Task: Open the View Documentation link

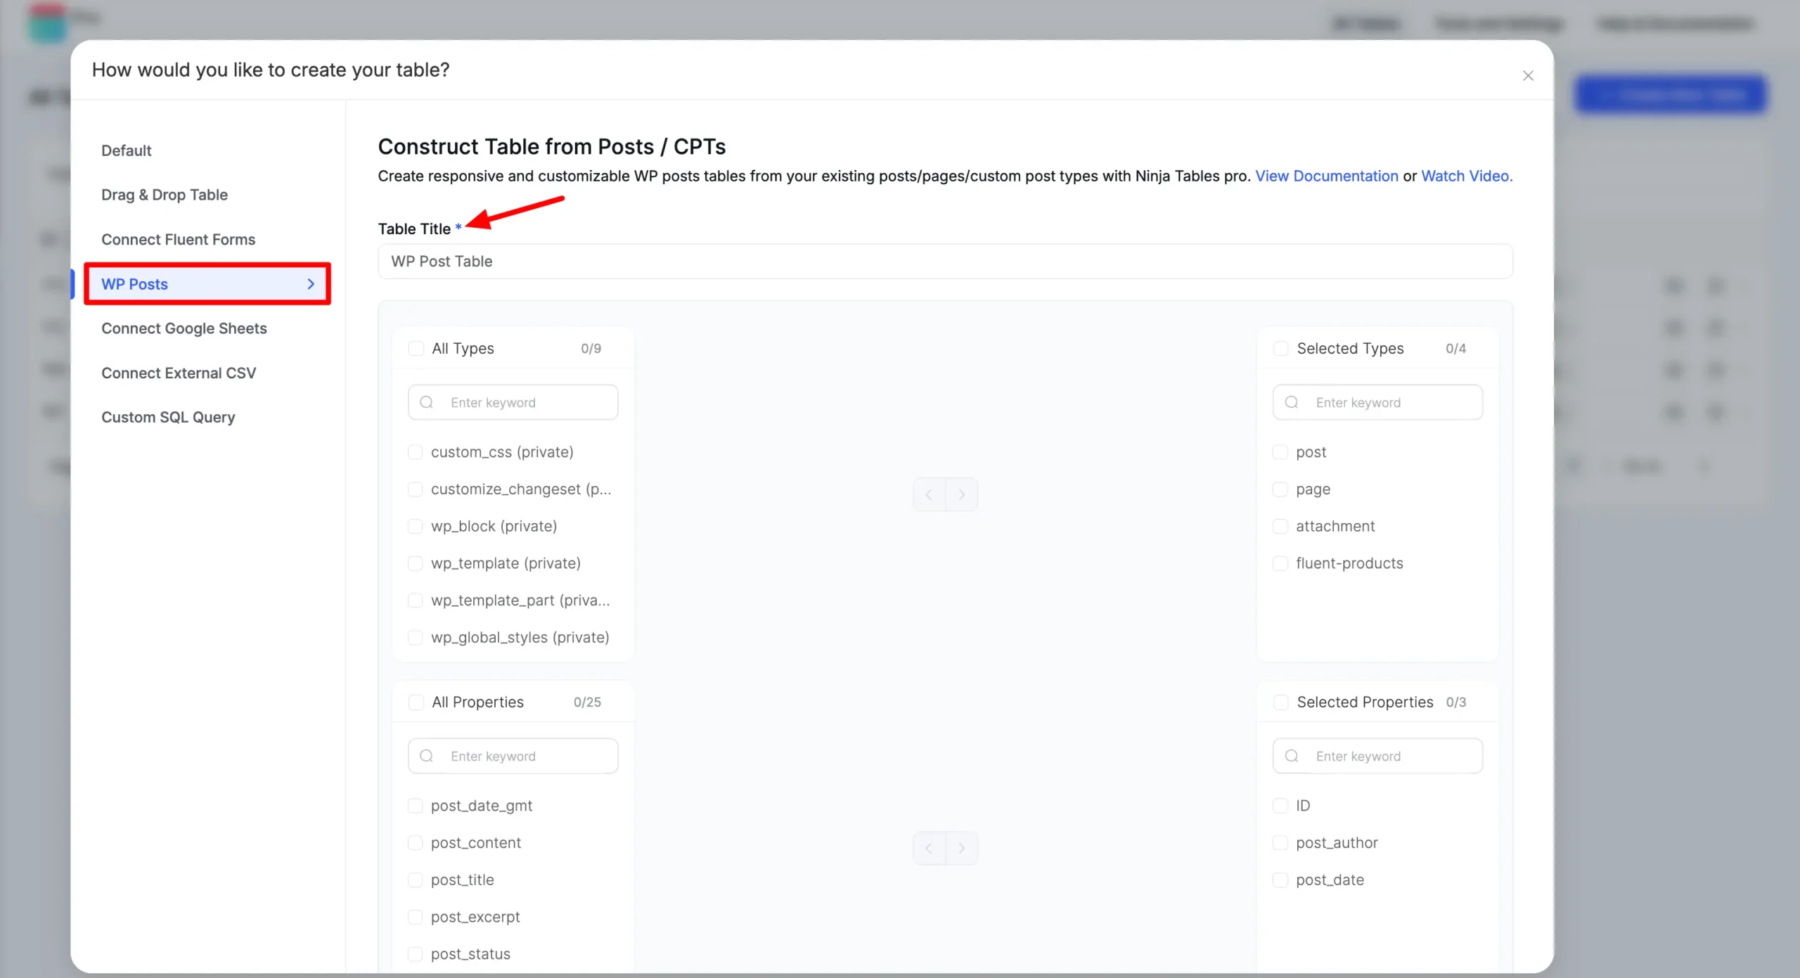Action: [x=1327, y=176]
